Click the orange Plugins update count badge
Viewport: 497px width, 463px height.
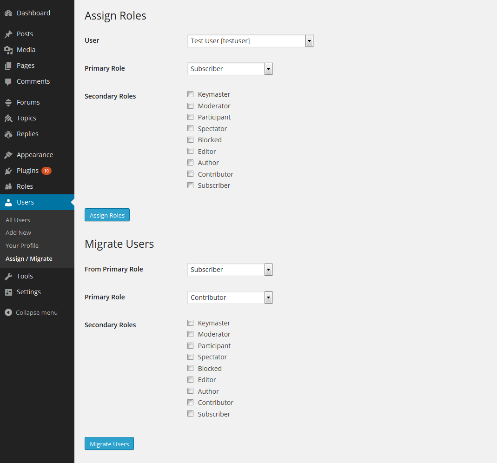coord(46,171)
